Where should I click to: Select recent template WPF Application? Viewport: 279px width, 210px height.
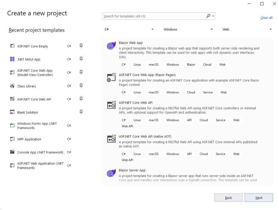(29, 139)
